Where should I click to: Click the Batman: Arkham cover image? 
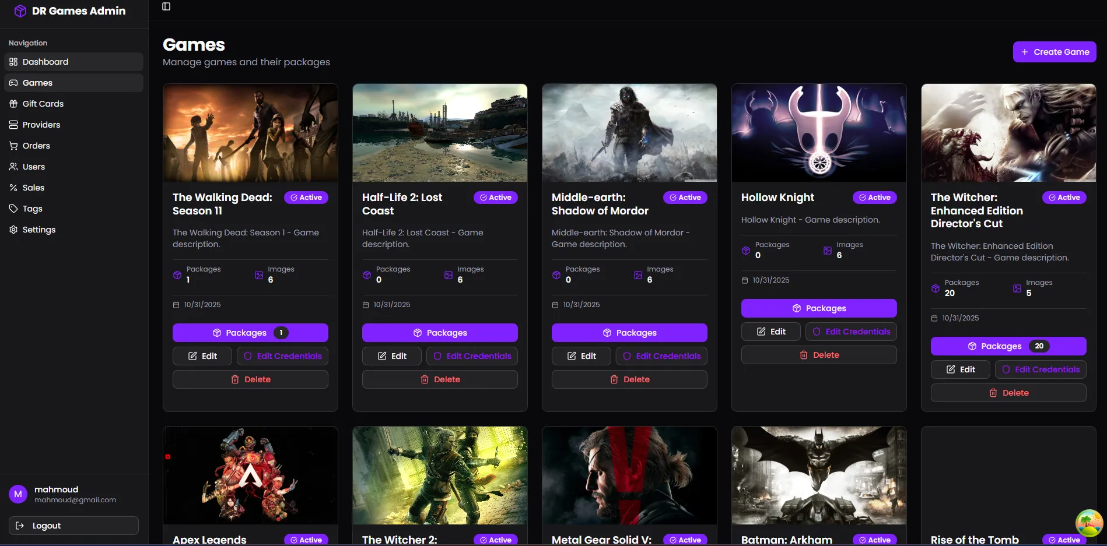pyautogui.click(x=819, y=475)
